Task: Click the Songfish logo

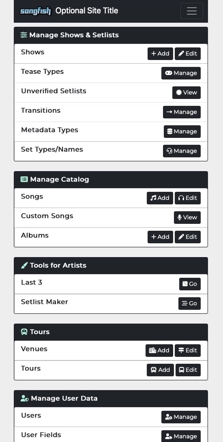Action: 36,11
